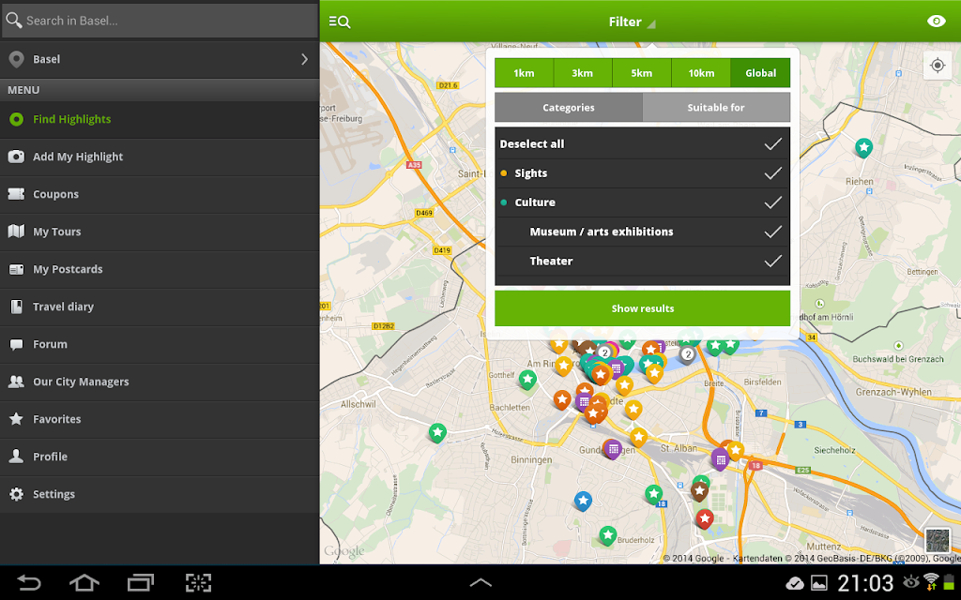Select the 3km radius option
961x600 pixels.
click(x=583, y=73)
